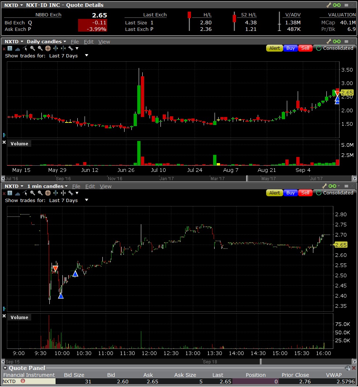
Task: Open studies bar-chart icon in 1 min chart
Action: point(17,193)
